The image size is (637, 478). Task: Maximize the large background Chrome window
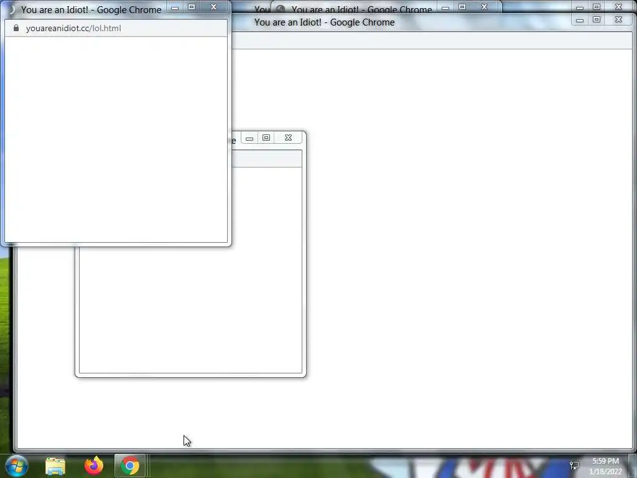597,19
